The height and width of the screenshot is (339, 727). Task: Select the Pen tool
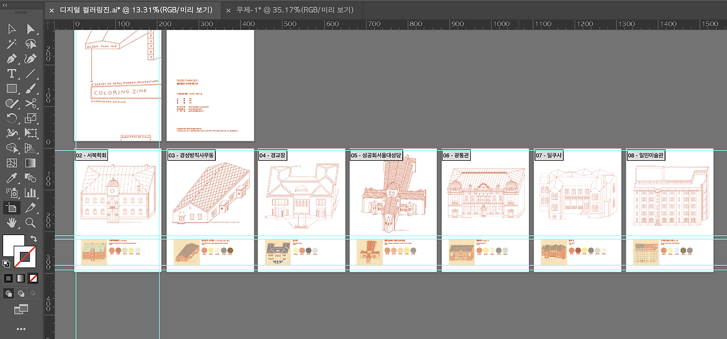tap(11, 58)
